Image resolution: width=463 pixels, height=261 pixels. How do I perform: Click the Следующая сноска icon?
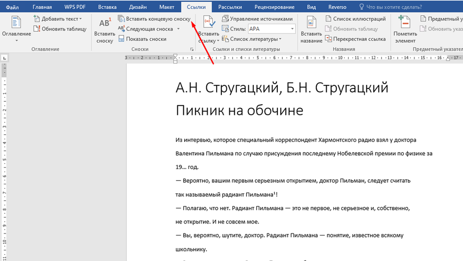[x=121, y=29]
